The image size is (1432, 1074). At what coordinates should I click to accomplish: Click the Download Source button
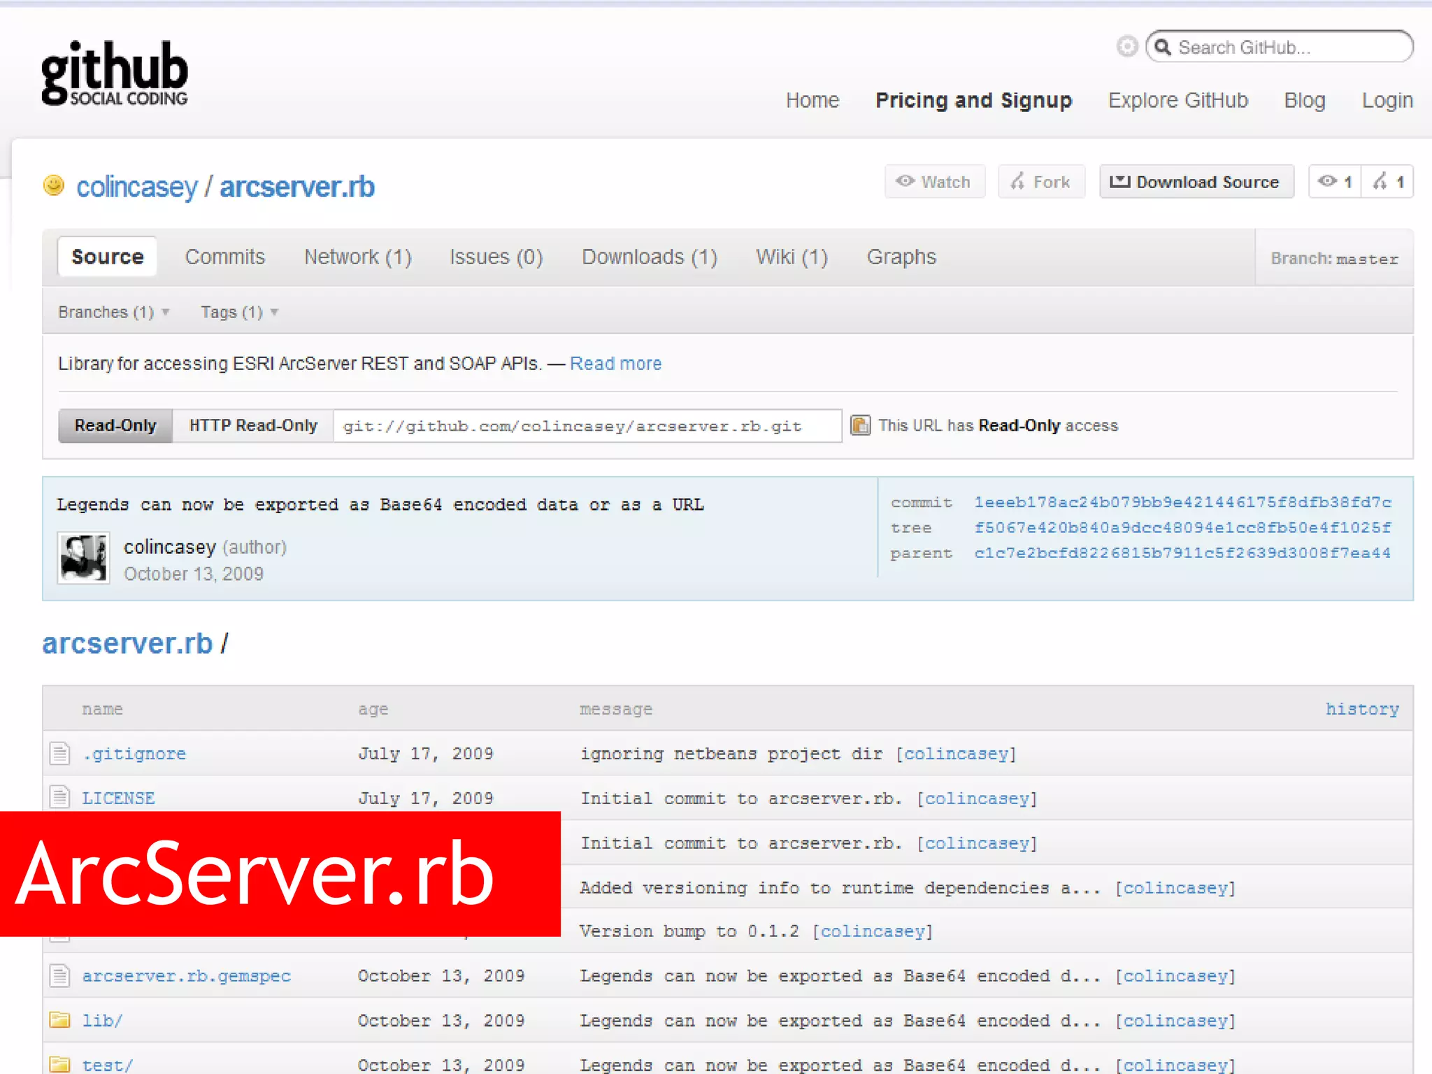click(1196, 182)
